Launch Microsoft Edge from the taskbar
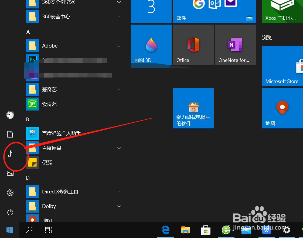The width and height of the screenshot is (303, 238). [165, 230]
